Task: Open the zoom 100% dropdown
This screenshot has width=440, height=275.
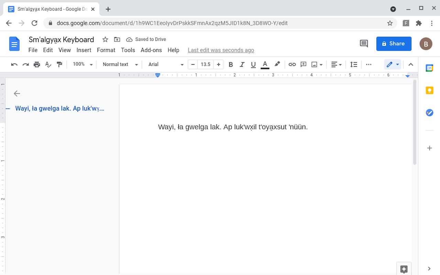Action: (83, 64)
